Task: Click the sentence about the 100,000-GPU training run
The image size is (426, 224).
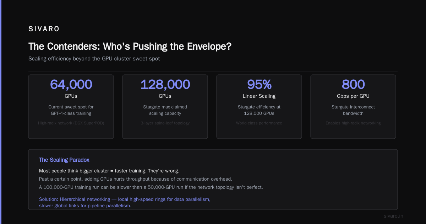Action: [151, 187]
